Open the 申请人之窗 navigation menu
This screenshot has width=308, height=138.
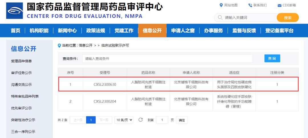pos(183,30)
